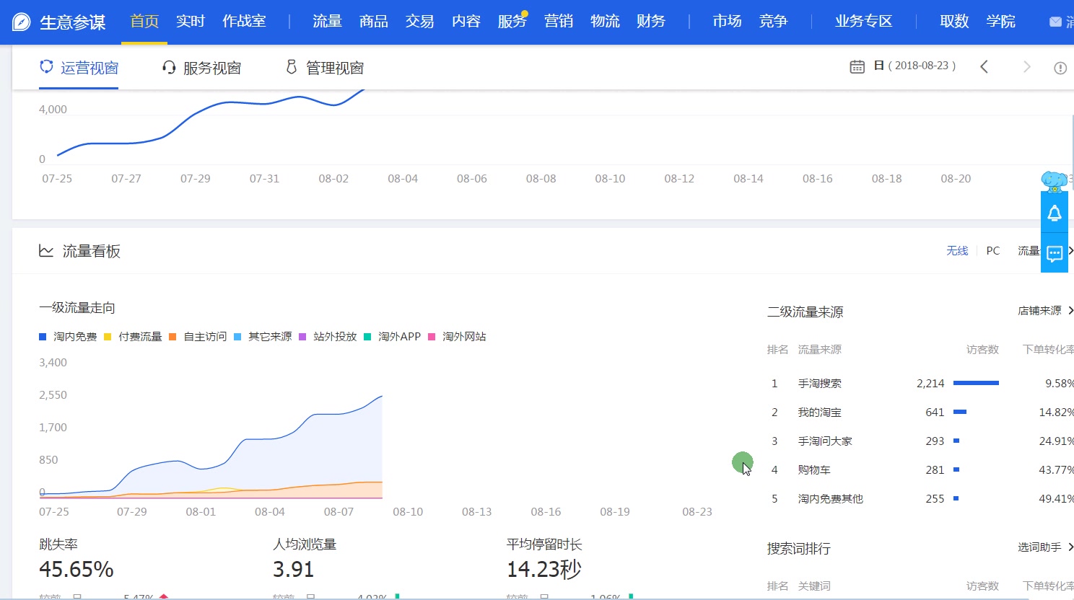Viewport: 1074px width, 600px height.
Task: Click 我的淘宝 visitor progress bar
Action: 960,412
